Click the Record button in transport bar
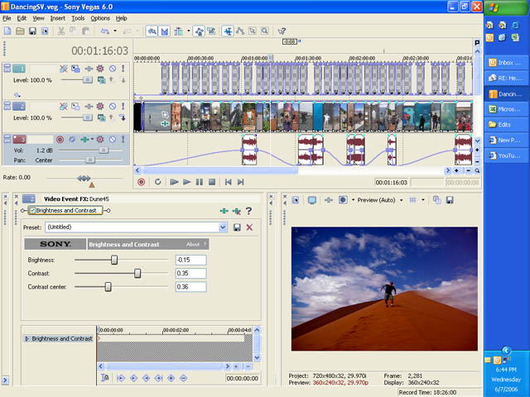This screenshot has width=530, height=397. [x=141, y=182]
